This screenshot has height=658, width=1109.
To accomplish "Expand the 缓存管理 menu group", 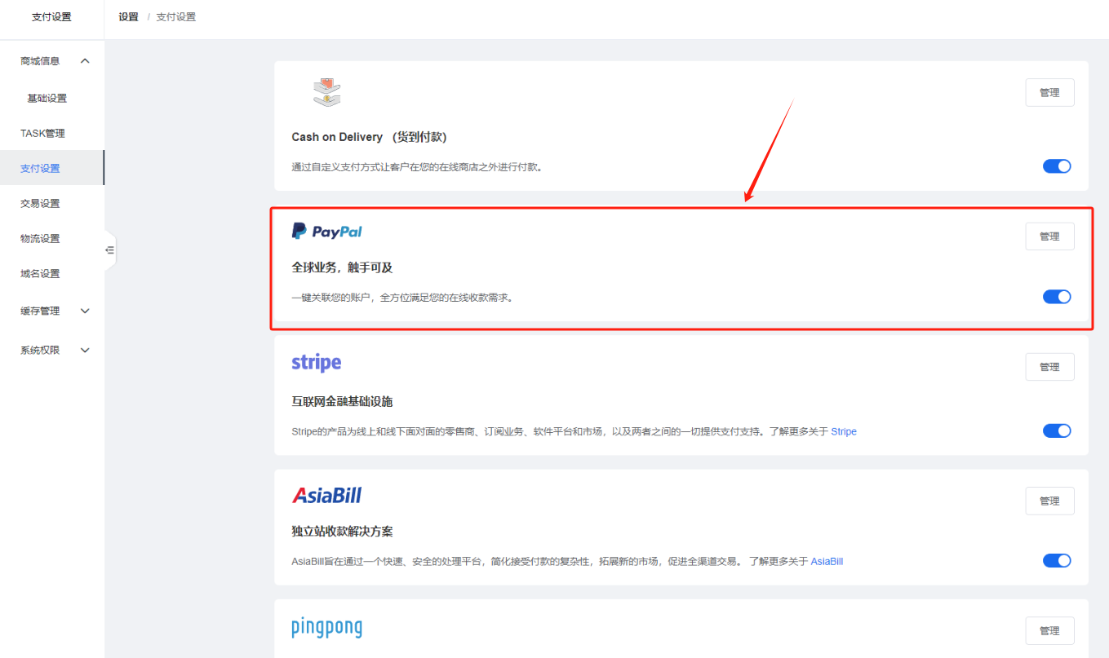I will (52, 311).
